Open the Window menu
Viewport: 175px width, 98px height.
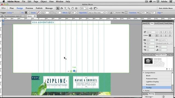(x=60, y=1)
